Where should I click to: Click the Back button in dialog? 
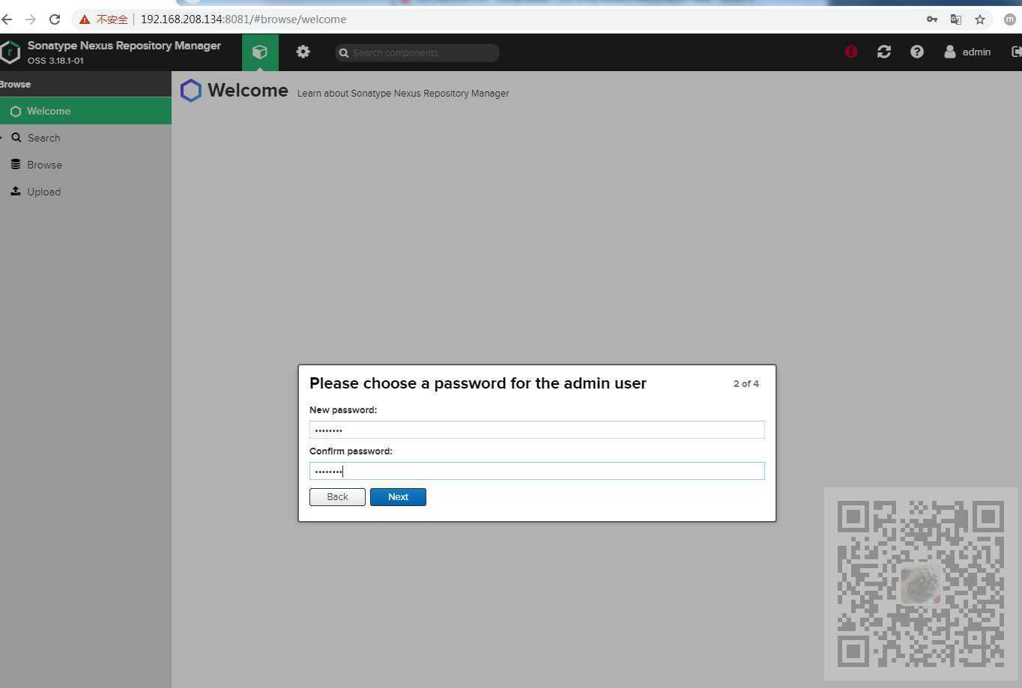click(x=337, y=497)
